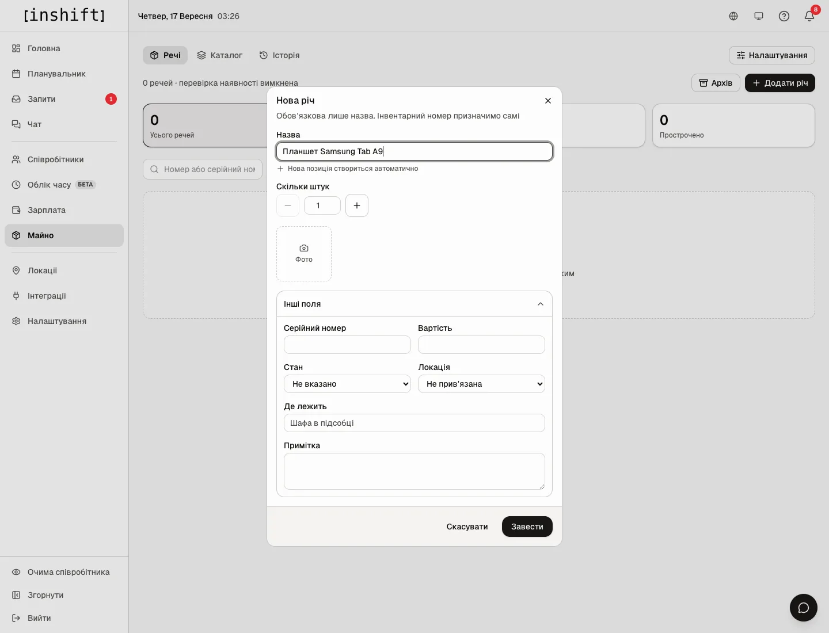This screenshot has height=633, width=829.
Task: Open Інтеграції in sidebar
Action: click(64, 296)
